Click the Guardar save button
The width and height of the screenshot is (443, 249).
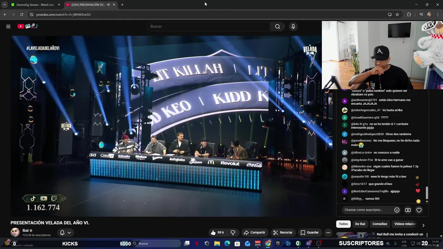click(310, 232)
